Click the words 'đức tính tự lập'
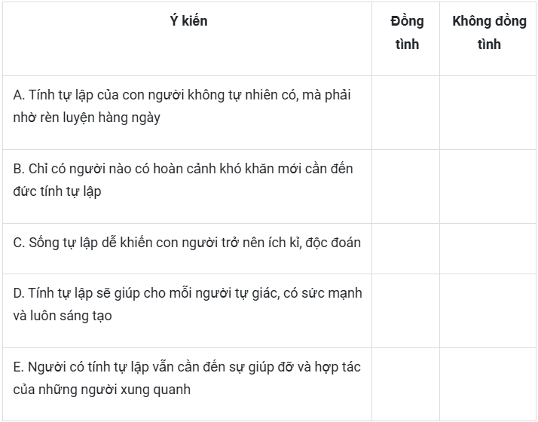This screenshot has height=422, width=538. pyautogui.click(x=57, y=191)
